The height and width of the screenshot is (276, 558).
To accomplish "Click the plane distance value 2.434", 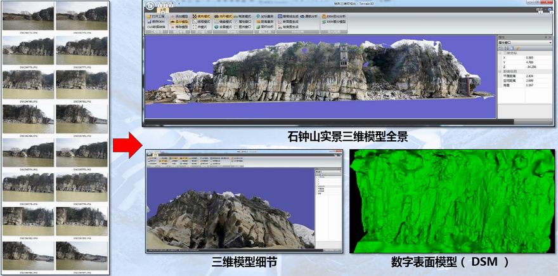I will [529, 76].
